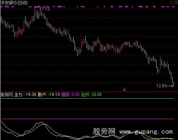This screenshot has height=140, width=178.
Task: Select the 主力: -19.36 indicator value
Action: point(25,95)
